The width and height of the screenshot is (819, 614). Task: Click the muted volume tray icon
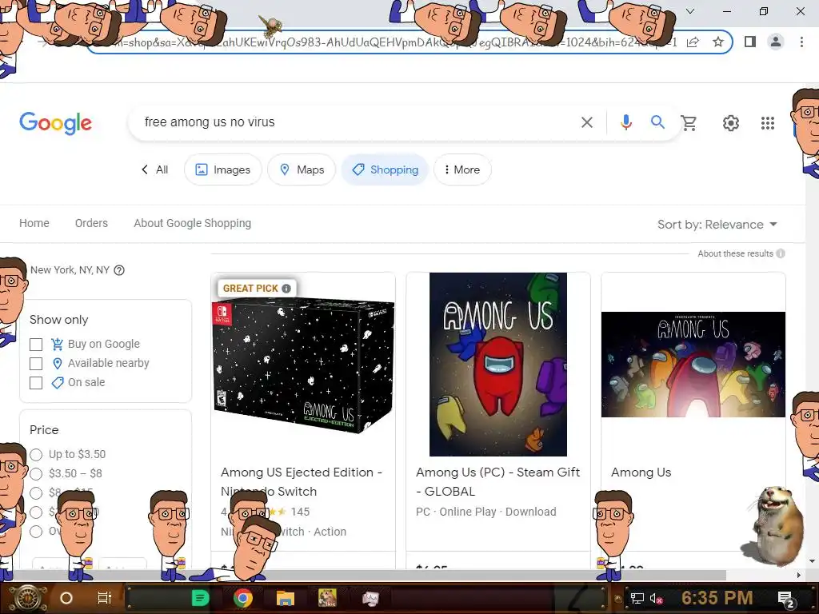pos(656,598)
